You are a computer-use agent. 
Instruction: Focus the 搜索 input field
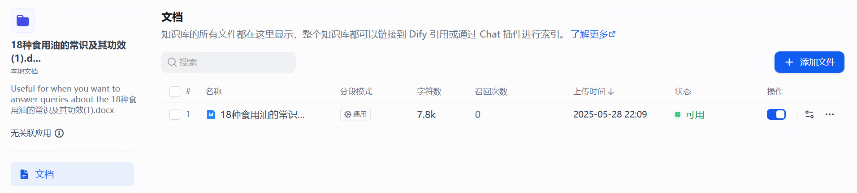coord(229,62)
